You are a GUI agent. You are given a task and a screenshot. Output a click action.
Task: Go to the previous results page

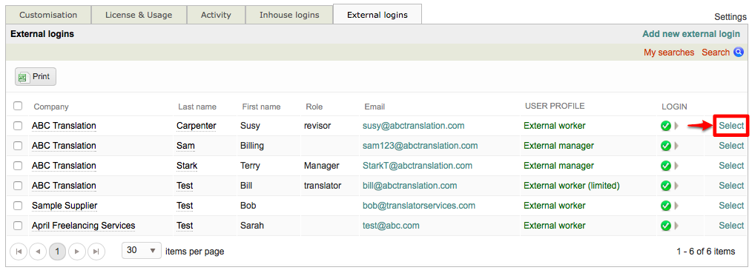[x=38, y=251]
